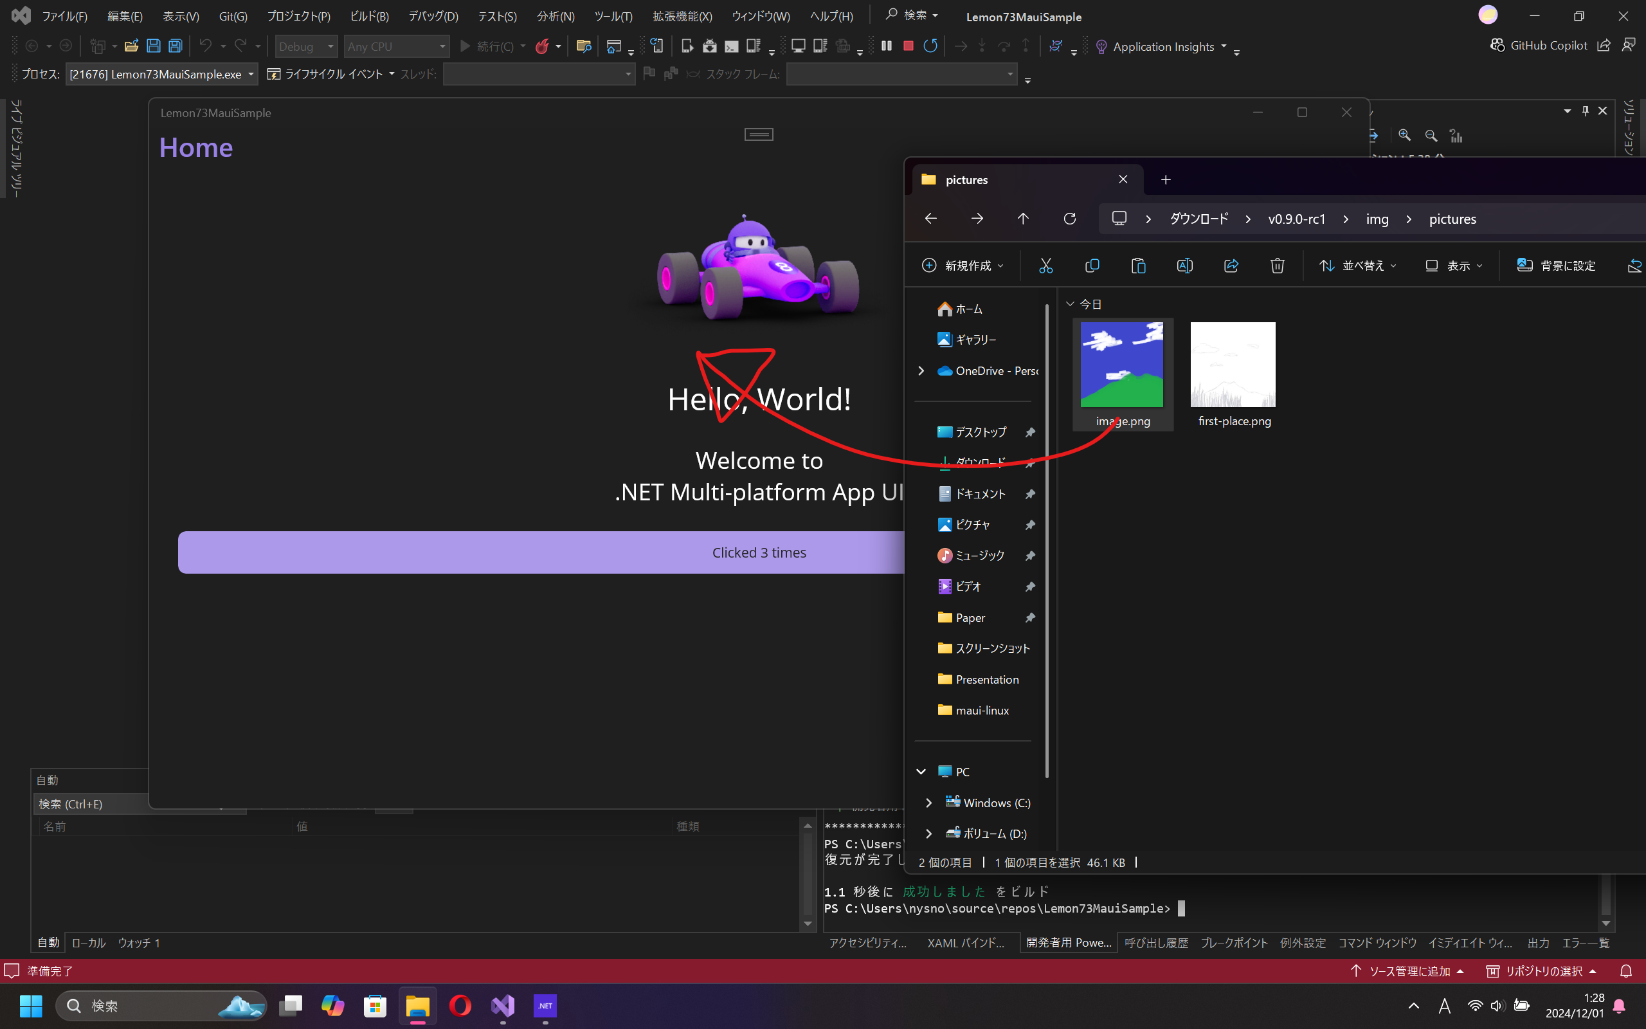Click the Hot Reload flame icon
The height and width of the screenshot is (1029, 1646).
542,46
